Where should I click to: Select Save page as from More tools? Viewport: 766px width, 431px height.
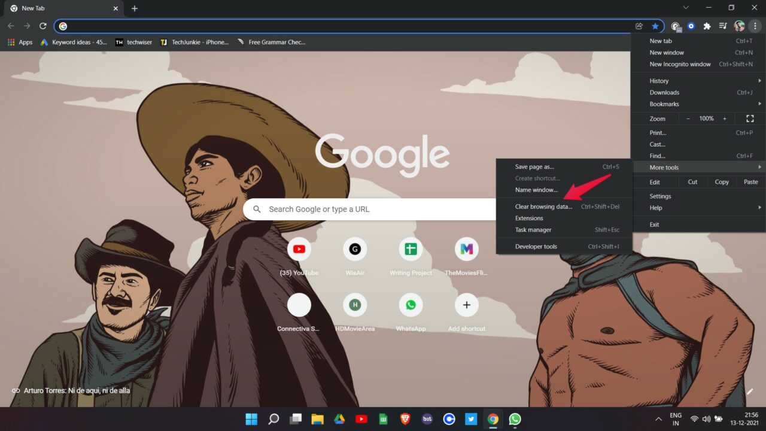pos(564,167)
